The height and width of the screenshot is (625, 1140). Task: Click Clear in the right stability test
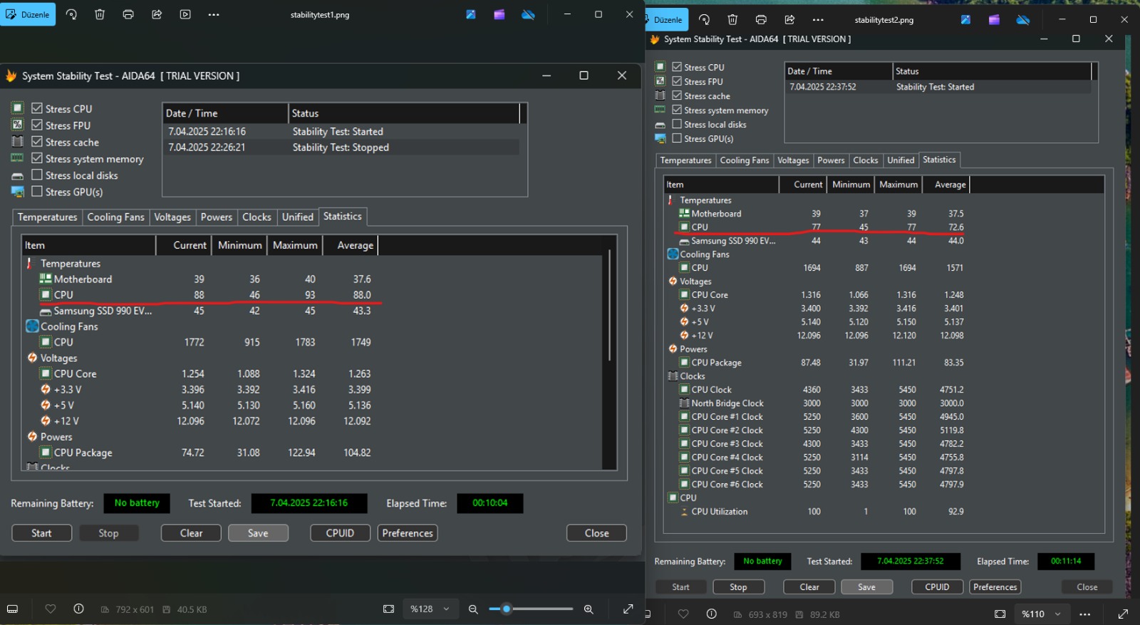coord(809,587)
